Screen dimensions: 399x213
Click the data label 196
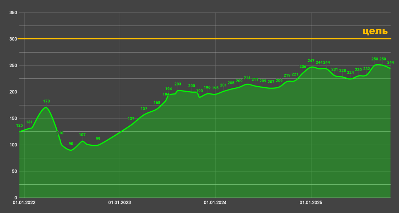click(207, 87)
